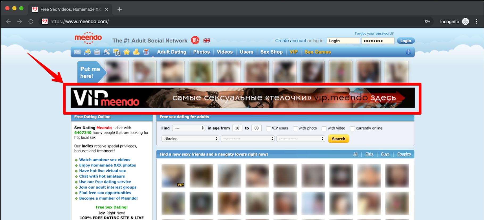Click the red Meendo link in sidebar
This screenshot has height=220, width=484.
tap(104, 128)
